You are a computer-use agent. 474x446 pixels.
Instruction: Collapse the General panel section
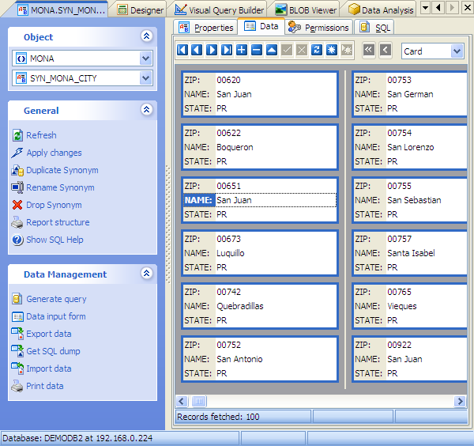click(x=146, y=111)
